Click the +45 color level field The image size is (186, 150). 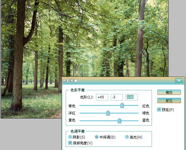102,97
